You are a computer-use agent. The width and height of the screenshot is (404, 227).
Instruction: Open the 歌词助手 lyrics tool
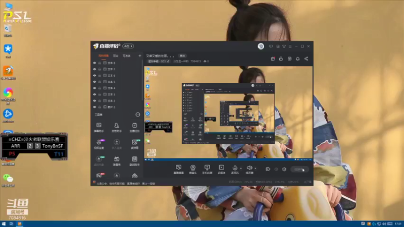[x=134, y=161]
